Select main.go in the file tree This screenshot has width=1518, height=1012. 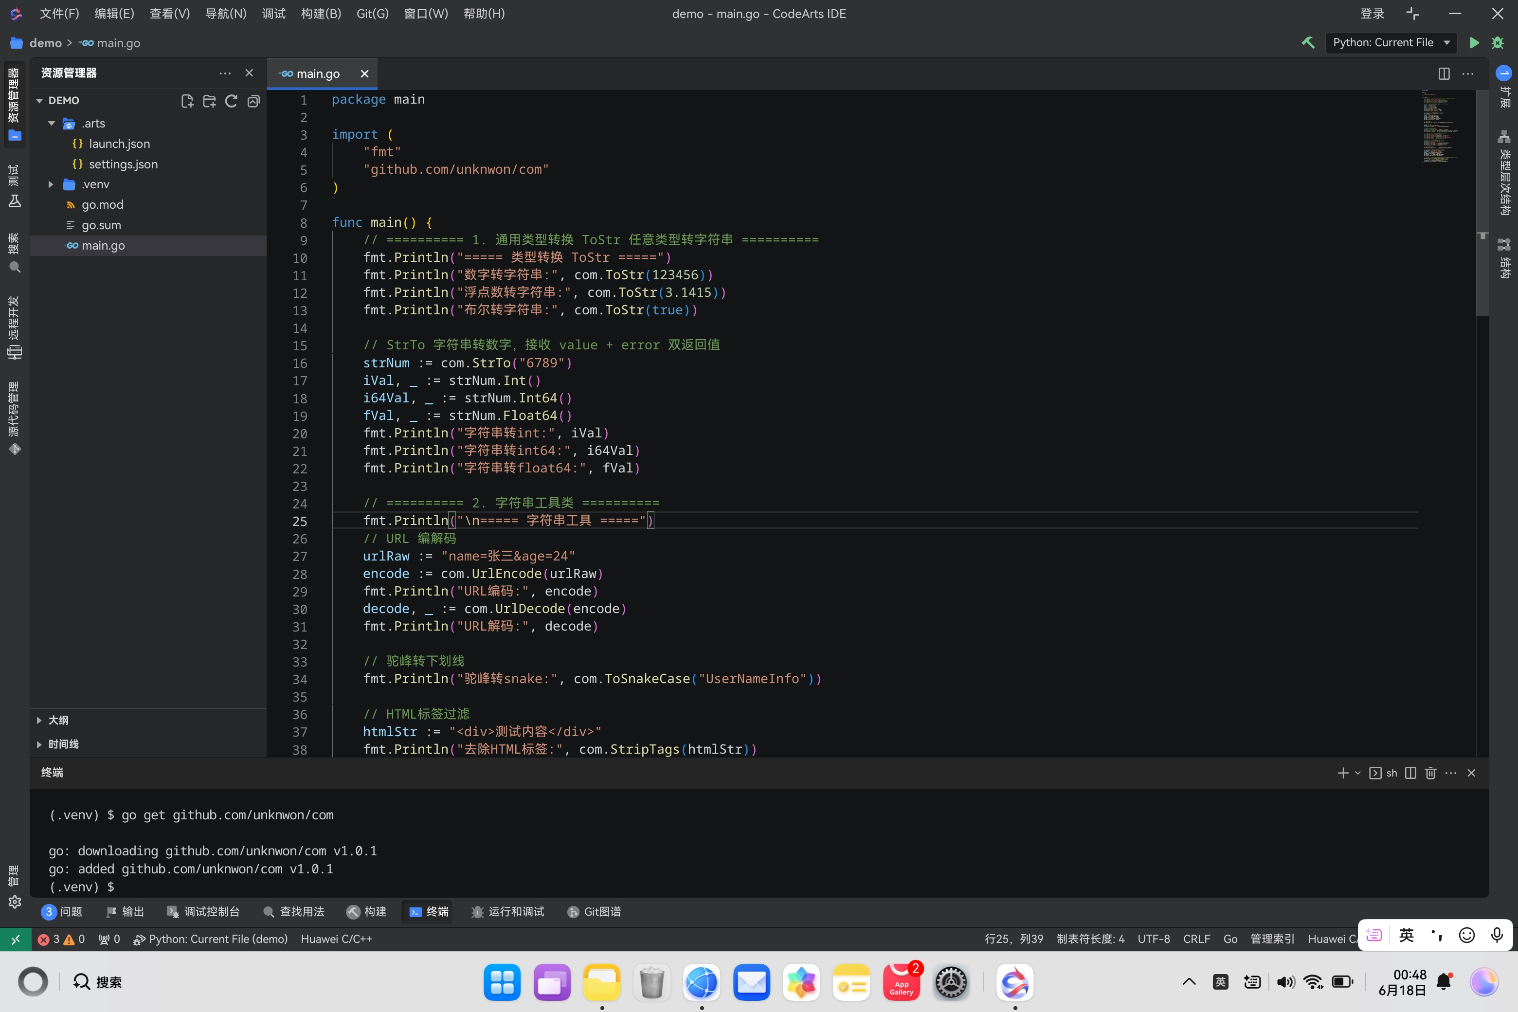tap(148, 245)
